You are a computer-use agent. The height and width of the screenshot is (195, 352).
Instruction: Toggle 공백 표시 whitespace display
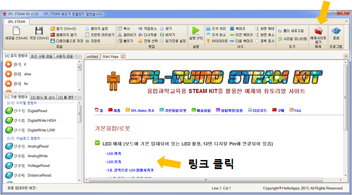[x=265, y=41]
